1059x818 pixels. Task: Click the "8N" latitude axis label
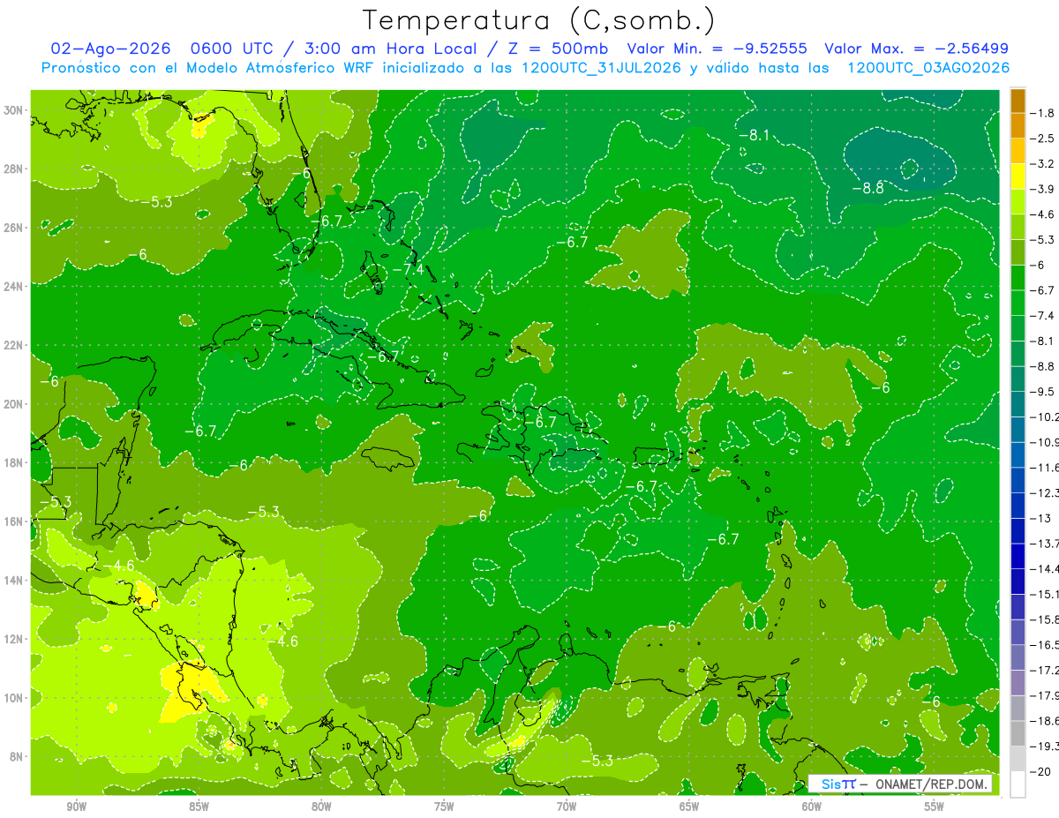click(16, 756)
